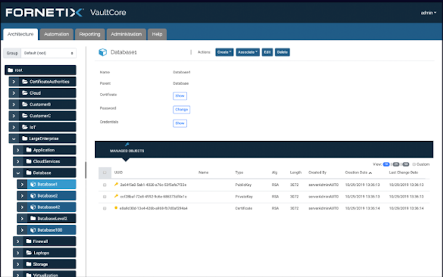Screen dimensions: 443x277
Task: Tick the select-all checkbox in table header
Action: [105, 172]
